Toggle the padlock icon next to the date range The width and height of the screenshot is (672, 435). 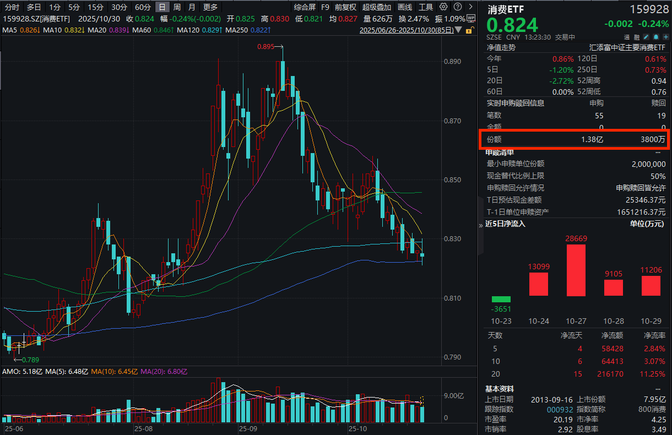tap(469, 30)
